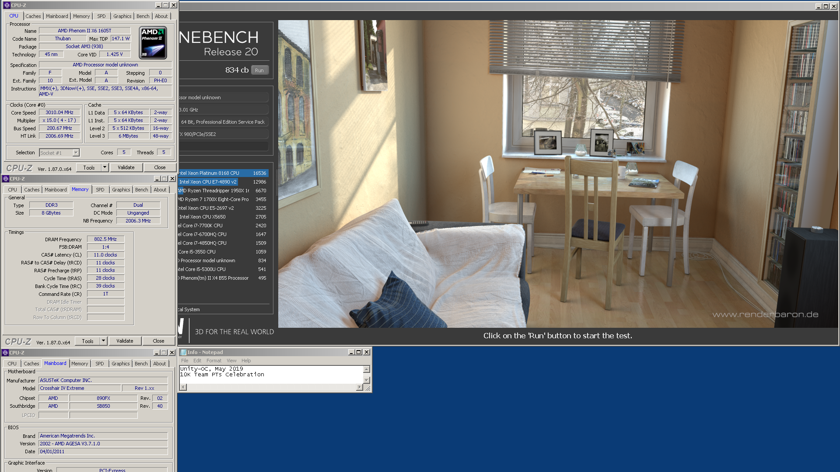
Task: Click the CPU-Z title icon in Mainboard window
Action: 5,353
